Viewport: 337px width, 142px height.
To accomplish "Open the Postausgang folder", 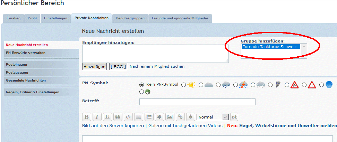I will pos(42,73).
